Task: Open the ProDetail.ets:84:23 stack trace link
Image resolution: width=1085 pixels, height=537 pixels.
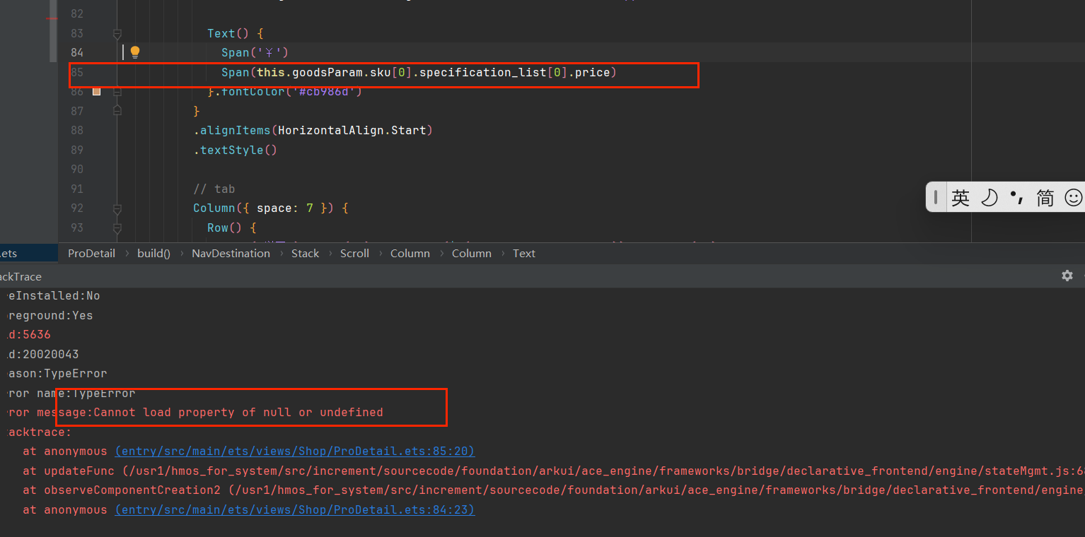Action: [295, 509]
